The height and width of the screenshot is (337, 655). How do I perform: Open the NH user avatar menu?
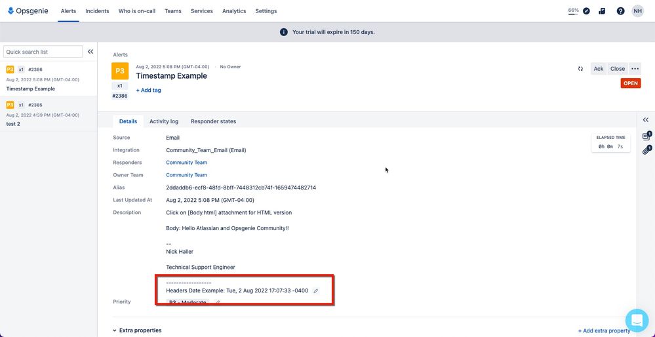(x=637, y=11)
